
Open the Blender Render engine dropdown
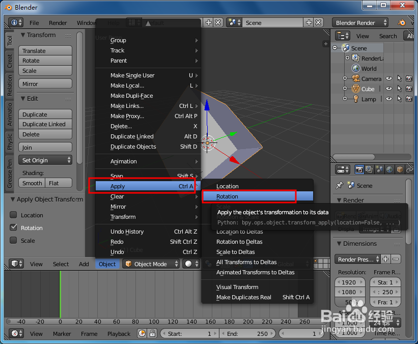(360, 23)
